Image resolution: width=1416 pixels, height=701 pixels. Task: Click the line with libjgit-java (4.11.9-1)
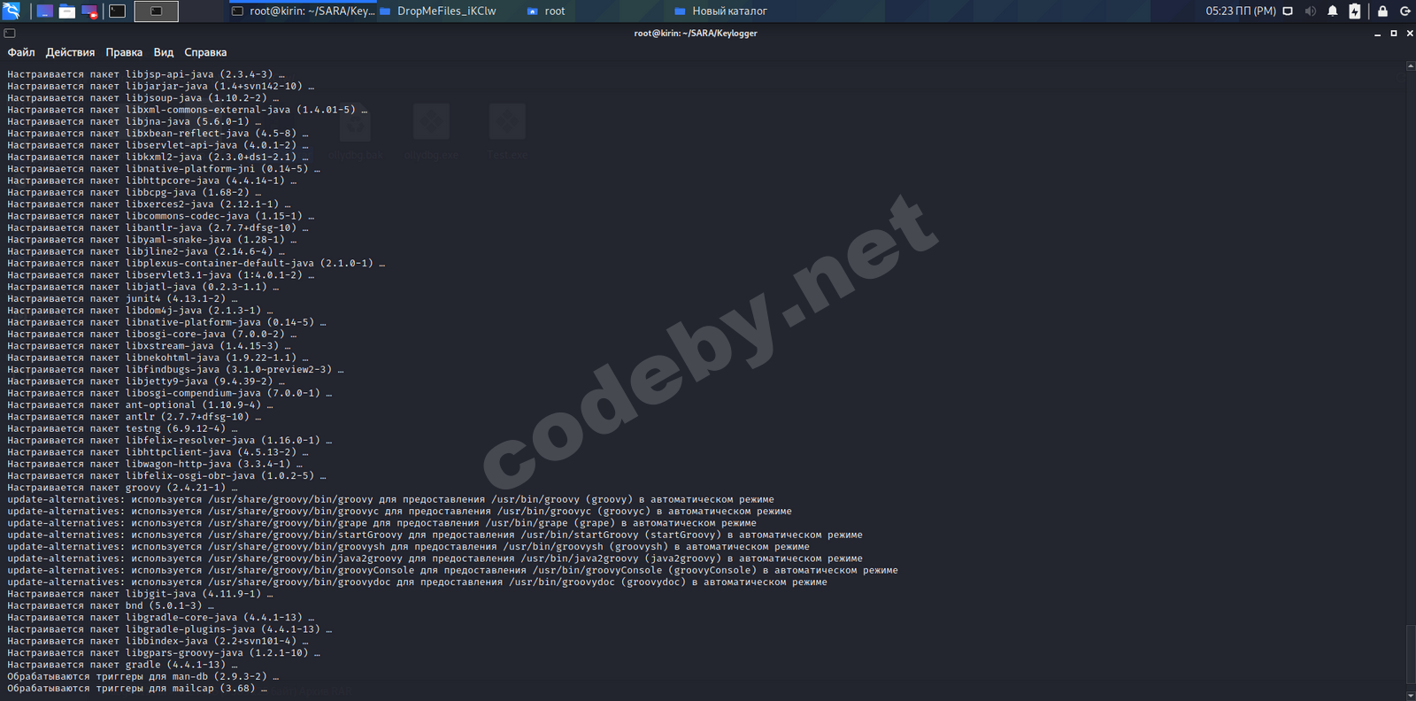coord(140,594)
